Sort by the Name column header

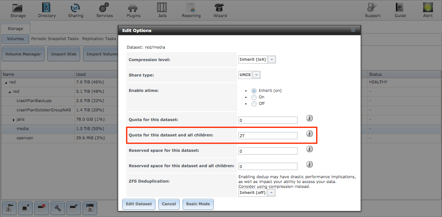38,74
